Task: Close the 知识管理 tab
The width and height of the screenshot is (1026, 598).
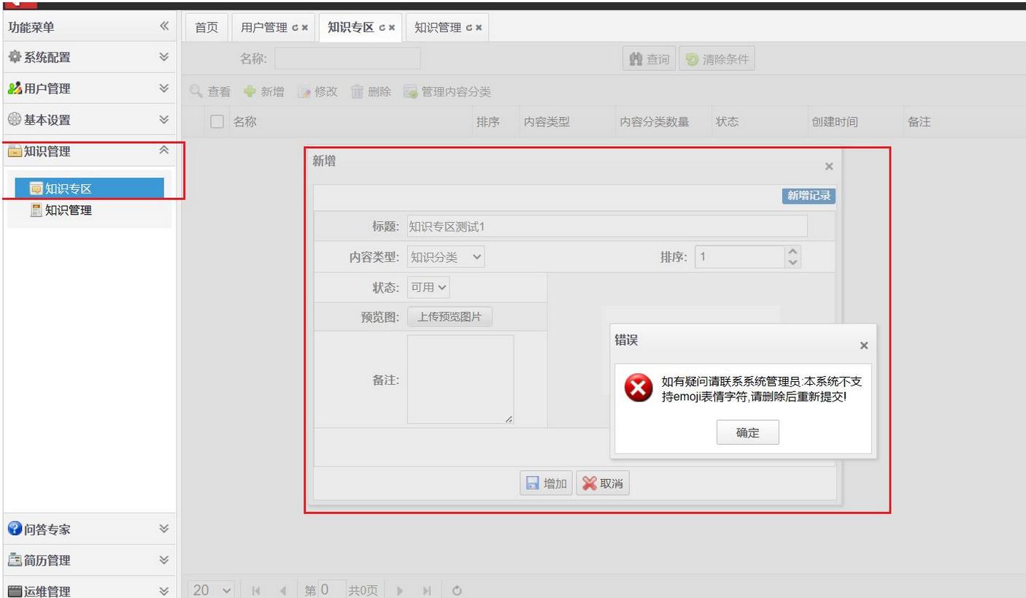Action: (479, 28)
